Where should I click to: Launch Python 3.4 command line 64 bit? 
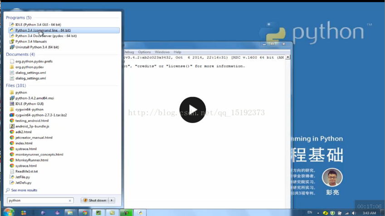click(x=64, y=30)
